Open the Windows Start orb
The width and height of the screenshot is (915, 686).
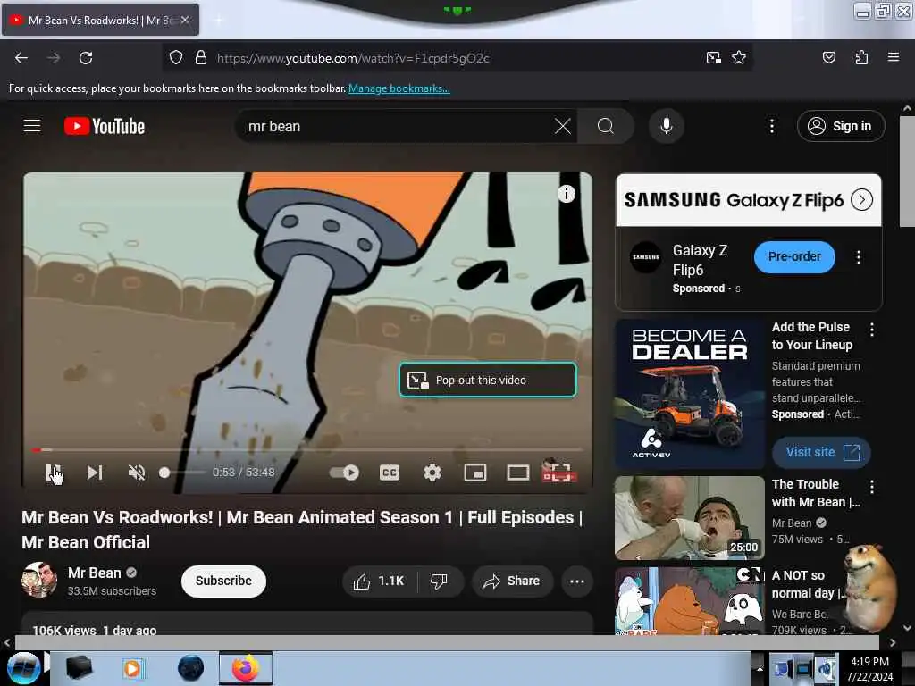tap(24, 668)
